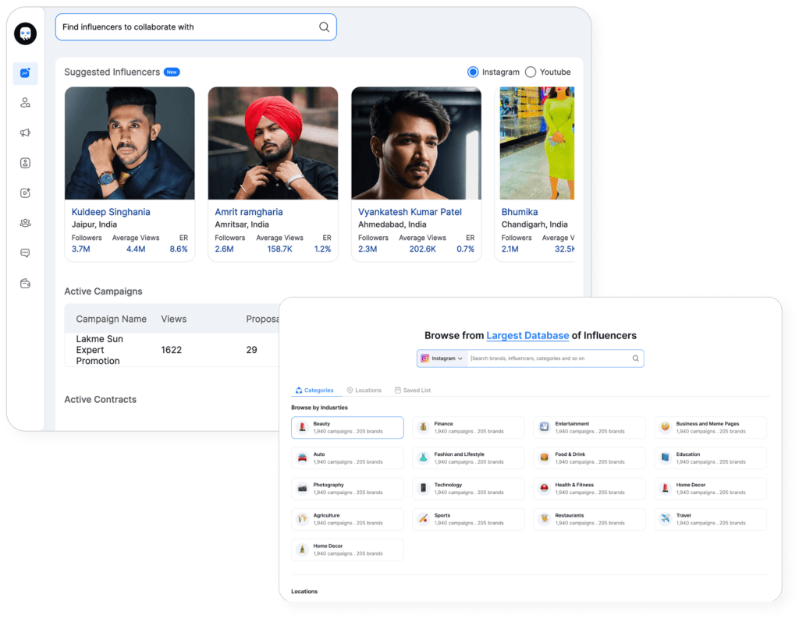Open the dashboard from the sidebar
Viewport: 799px width, 618px height.
coord(25,73)
